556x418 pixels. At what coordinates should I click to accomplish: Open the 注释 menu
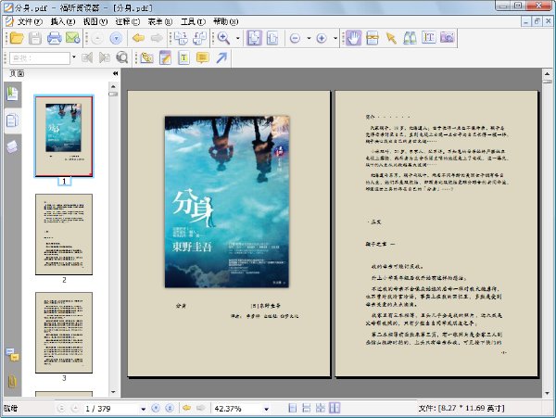128,22
